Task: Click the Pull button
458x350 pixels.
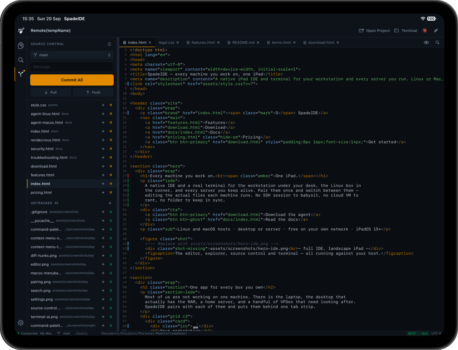Action: point(50,92)
